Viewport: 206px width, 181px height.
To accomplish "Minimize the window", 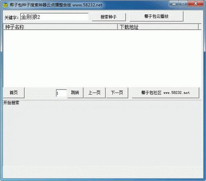I will click(174, 4).
